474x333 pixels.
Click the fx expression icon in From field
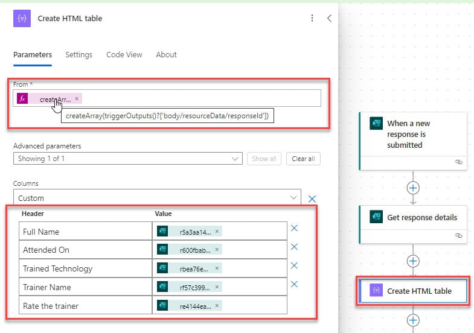click(22, 98)
